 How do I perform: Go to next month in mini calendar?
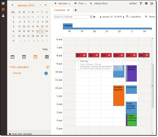[46, 5]
